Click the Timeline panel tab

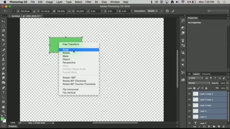click(13, 126)
